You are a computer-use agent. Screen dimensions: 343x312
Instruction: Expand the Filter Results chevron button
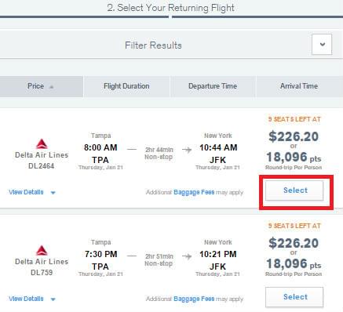(322, 44)
